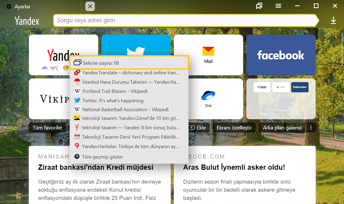Open the Twitter tile on tableau
Image resolution: width=344 pixels, height=204 pixels.
pyautogui.click(x=136, y=45)
